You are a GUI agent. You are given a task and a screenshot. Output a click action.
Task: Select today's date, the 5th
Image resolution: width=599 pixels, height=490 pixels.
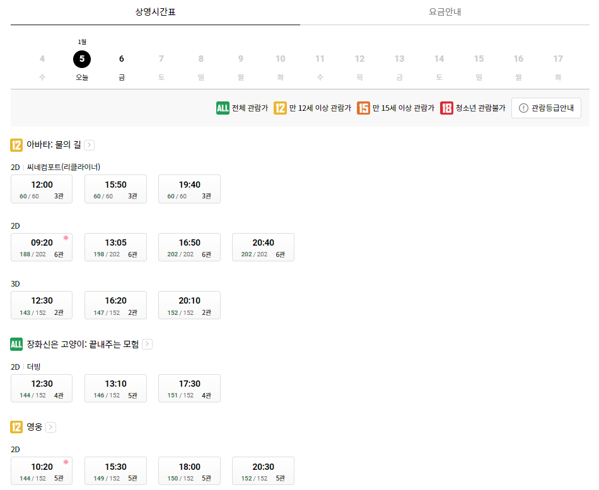pyautogui.click(x=81, y=59)
